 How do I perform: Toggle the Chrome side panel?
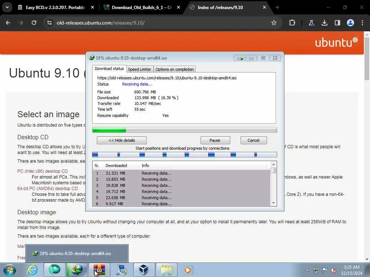pos(337,23)
